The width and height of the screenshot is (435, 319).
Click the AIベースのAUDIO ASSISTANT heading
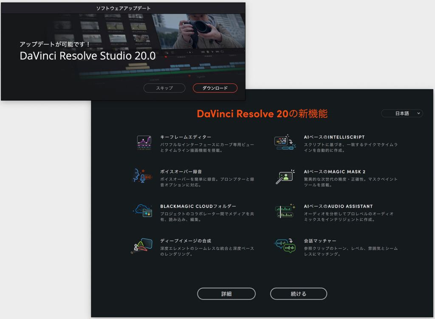338,206
